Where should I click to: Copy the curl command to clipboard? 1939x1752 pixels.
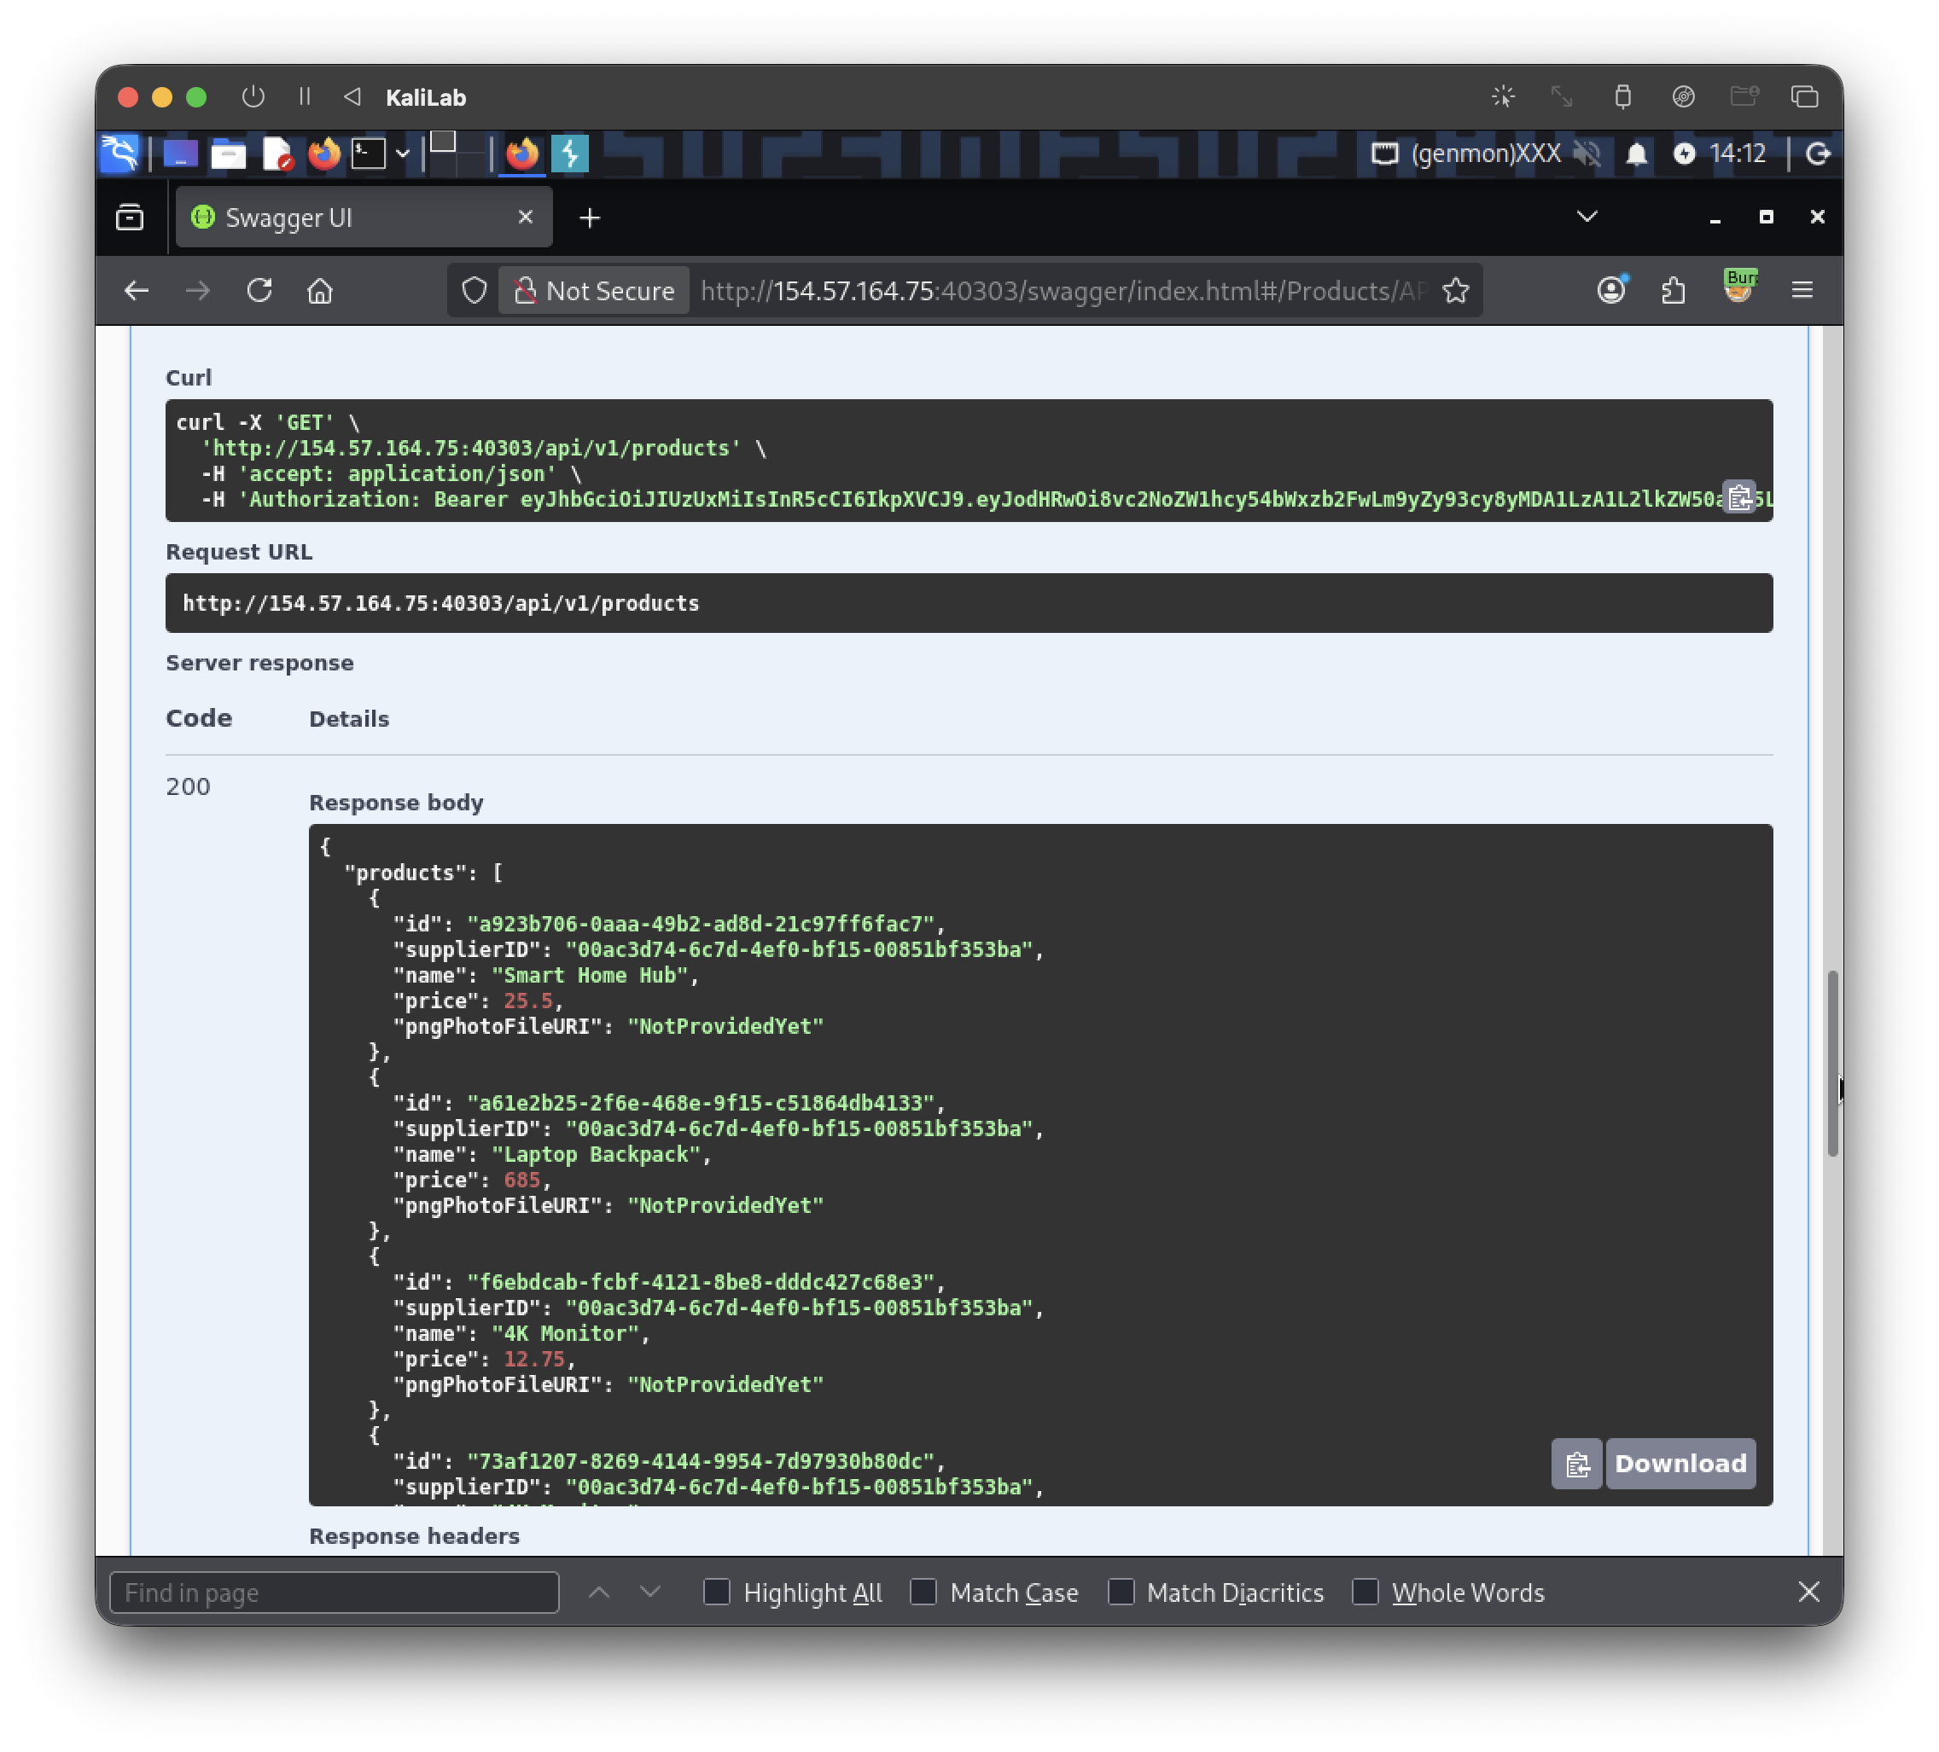click(x=1739, y=497)
